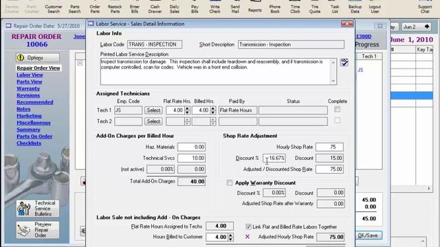Open the Options button in Repair Order
Screen dimensions: 440x247
[38, 58]
